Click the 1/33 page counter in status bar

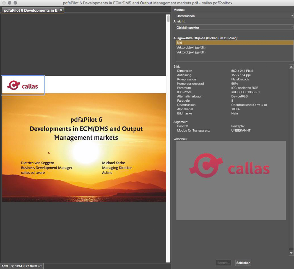click(4, 266)
